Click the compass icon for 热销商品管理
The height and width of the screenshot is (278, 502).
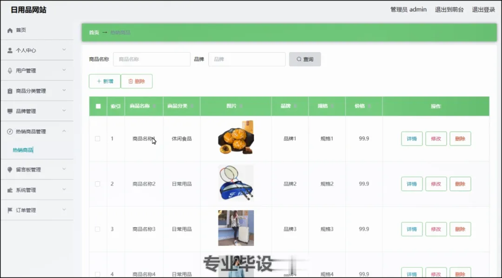pyautogui.click(x=10, y=132)
